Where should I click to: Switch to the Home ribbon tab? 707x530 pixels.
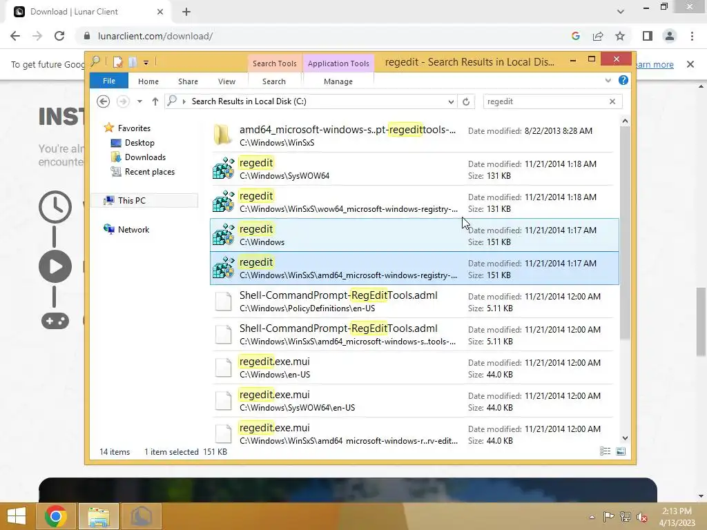(148, 81)
